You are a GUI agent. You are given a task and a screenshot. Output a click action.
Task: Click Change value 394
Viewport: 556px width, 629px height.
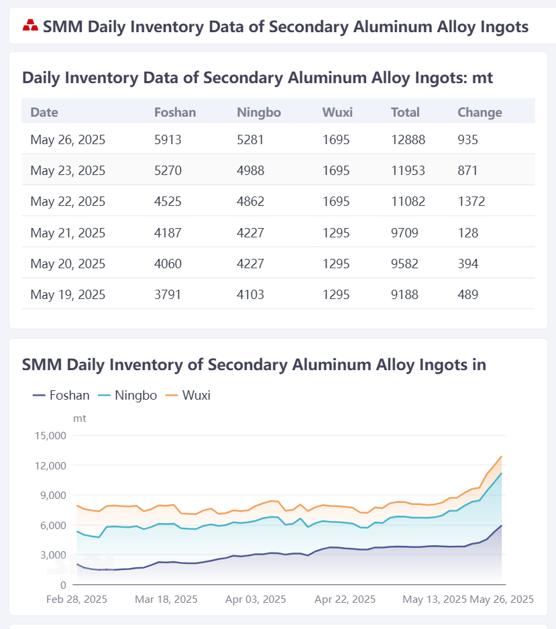point(467,264)
